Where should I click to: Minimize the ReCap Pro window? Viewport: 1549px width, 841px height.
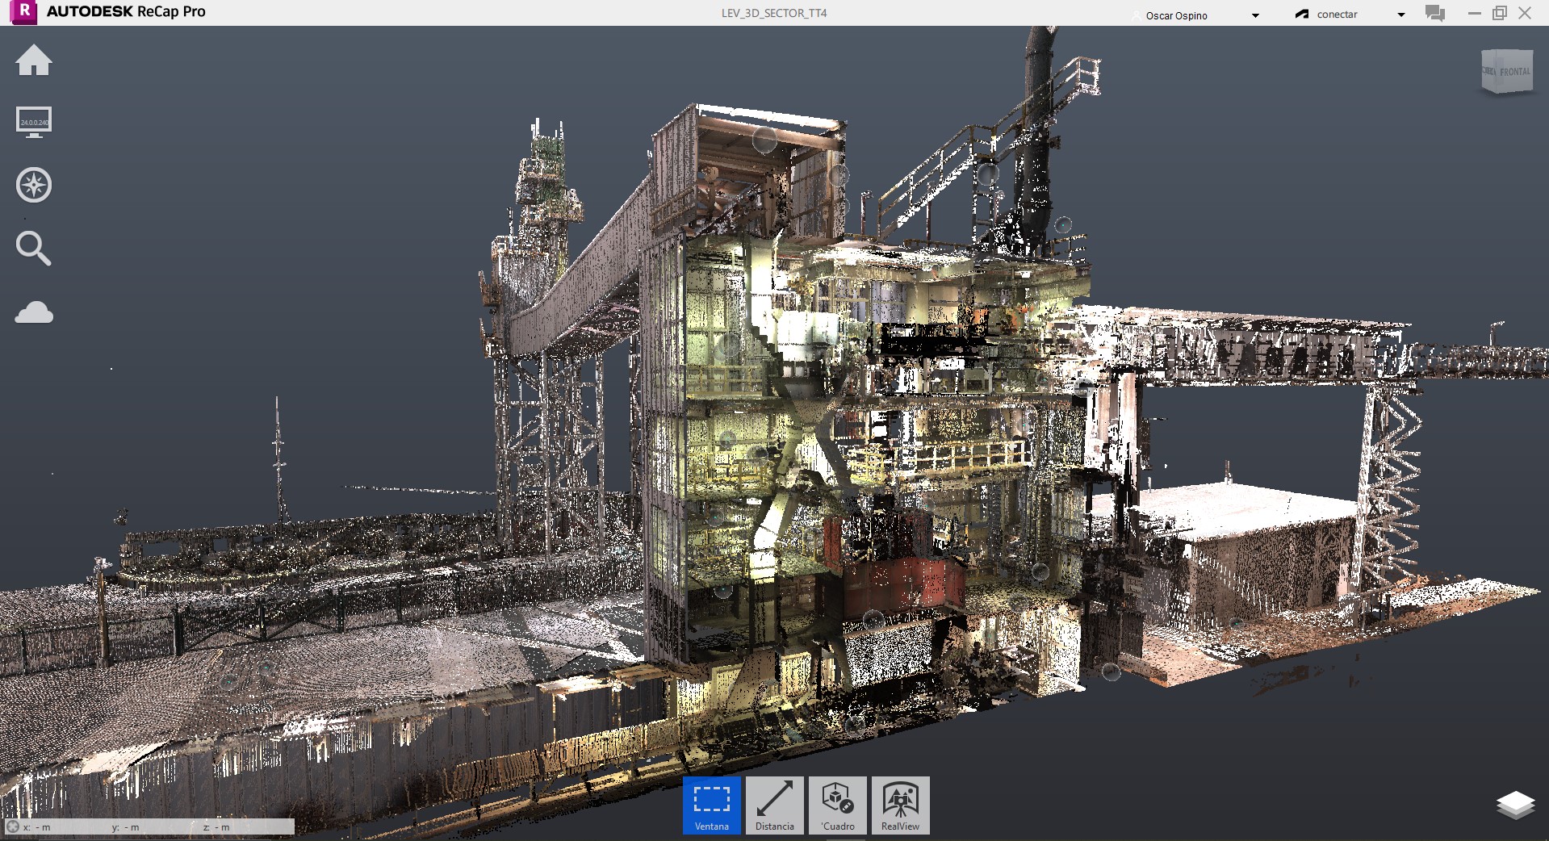(1475, 14)
